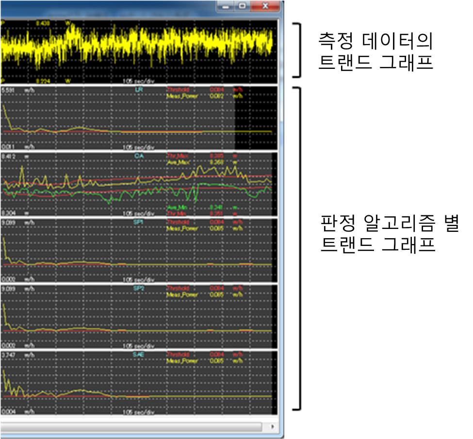Viewport: 473px width, 439px height.
Task: Maximize the trend graph window
Action: coord(243,6)
